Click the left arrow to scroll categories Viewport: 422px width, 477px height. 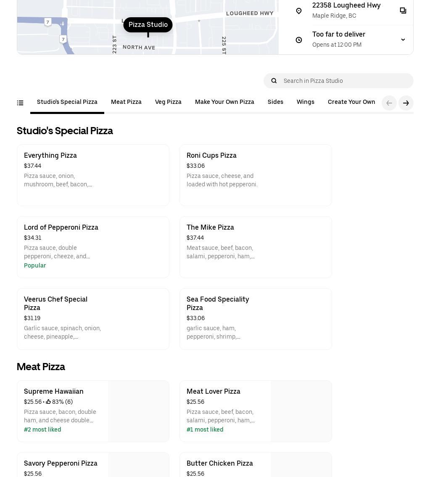pyautogui.click(x=389, y=103)
